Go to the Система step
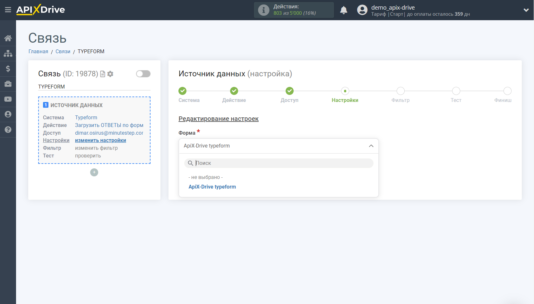534x304 pixels. pos(189,95)
